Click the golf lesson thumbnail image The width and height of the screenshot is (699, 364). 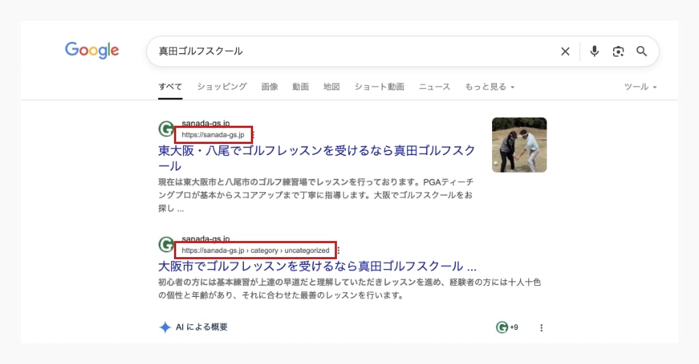point(519,145)
